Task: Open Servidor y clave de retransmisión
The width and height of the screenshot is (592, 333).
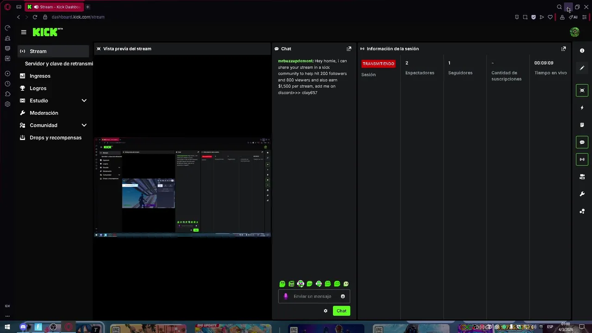Action: tap(59, 63)
